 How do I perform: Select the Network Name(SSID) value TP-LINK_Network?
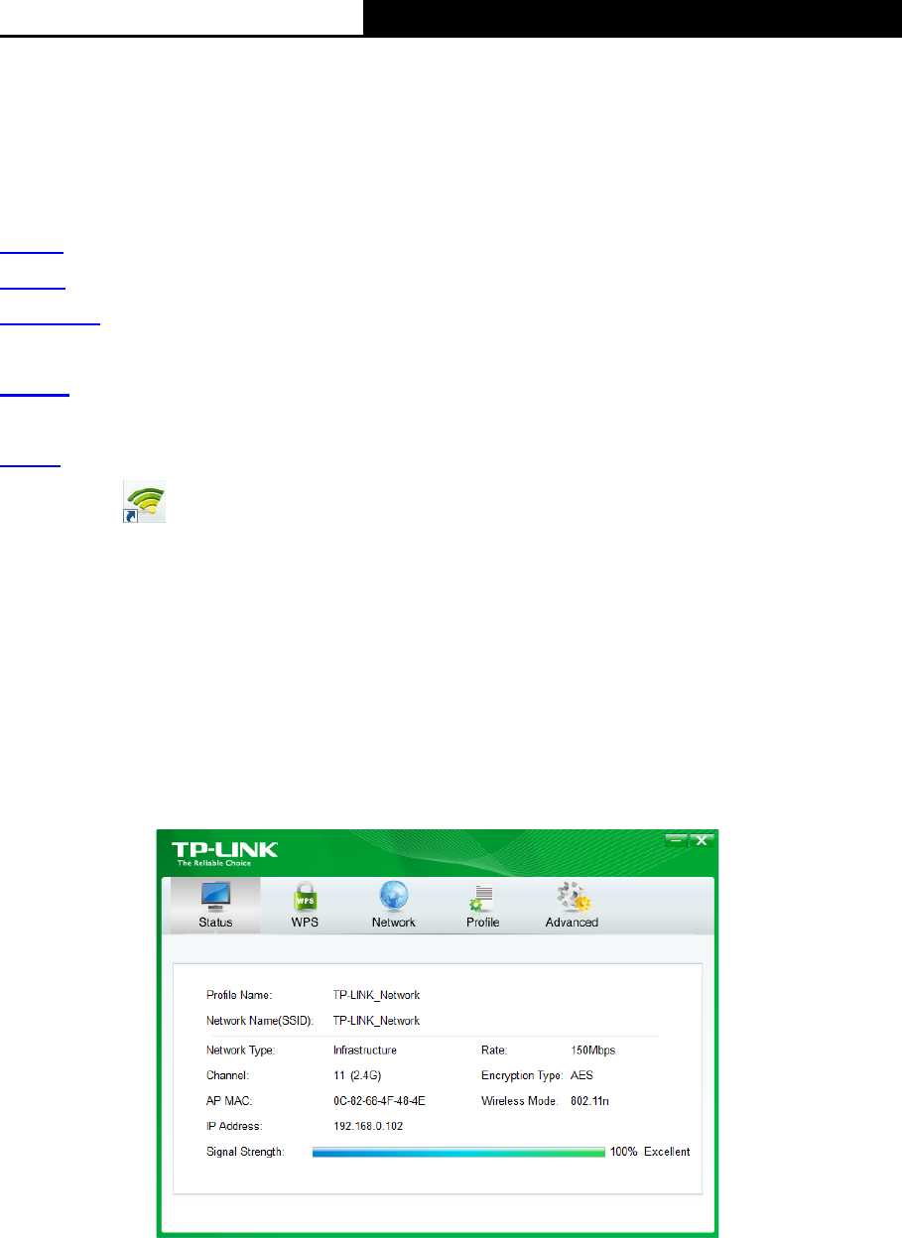coord(376,1021)
